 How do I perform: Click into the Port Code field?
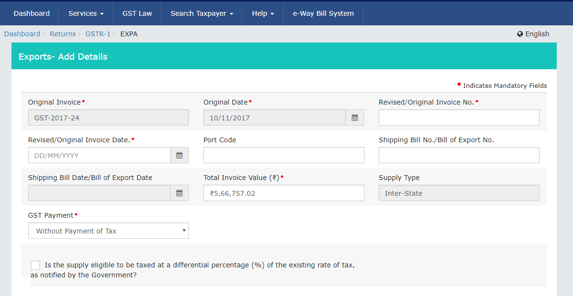click(284, 155)
